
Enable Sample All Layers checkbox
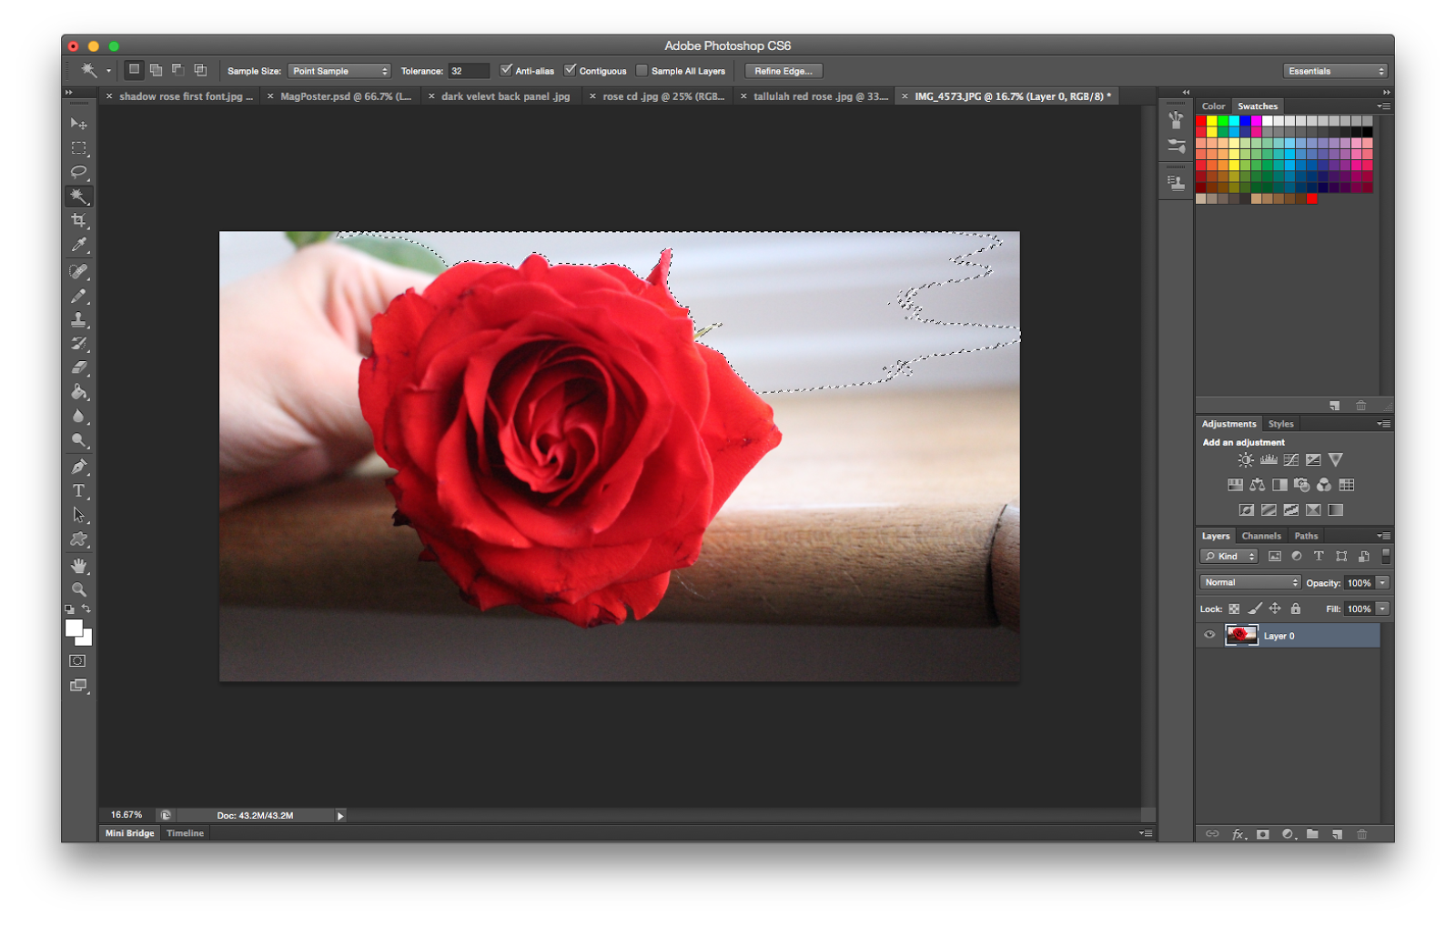pyautogui.click(x=642, y=70)
